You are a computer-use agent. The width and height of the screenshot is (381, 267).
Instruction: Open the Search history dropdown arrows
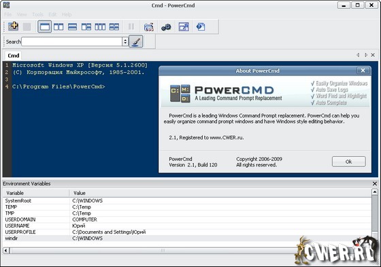click(x=125, y=41)
